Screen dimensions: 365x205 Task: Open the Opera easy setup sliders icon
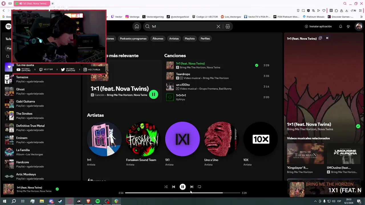(361, 11)
